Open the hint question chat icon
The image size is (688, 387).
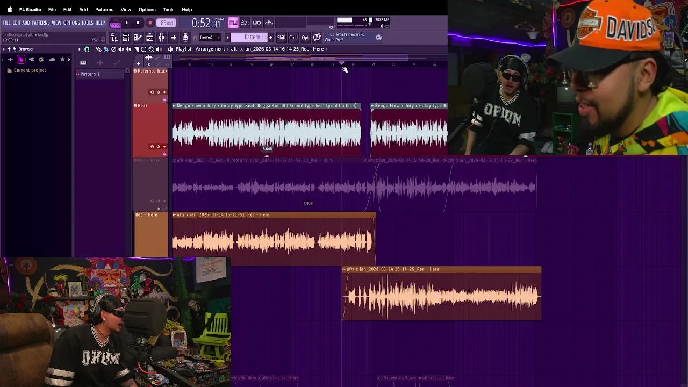pyautogui.click(x=317, y=37)
